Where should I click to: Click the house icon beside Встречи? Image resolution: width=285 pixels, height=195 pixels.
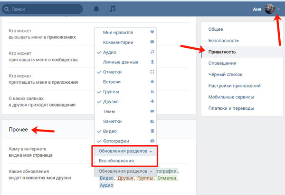coord(152,82)
